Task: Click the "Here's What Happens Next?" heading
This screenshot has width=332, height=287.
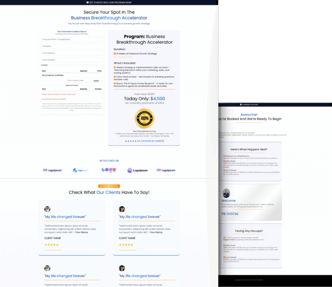Action: pyautogui.click(x=249, y=149)
